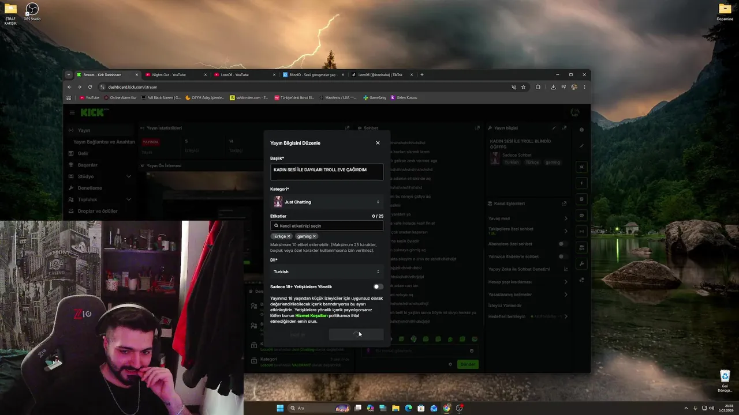Open wrench tool in right icon strip
This screenshot has height=415, width=739.
click(x=581, y=263)
